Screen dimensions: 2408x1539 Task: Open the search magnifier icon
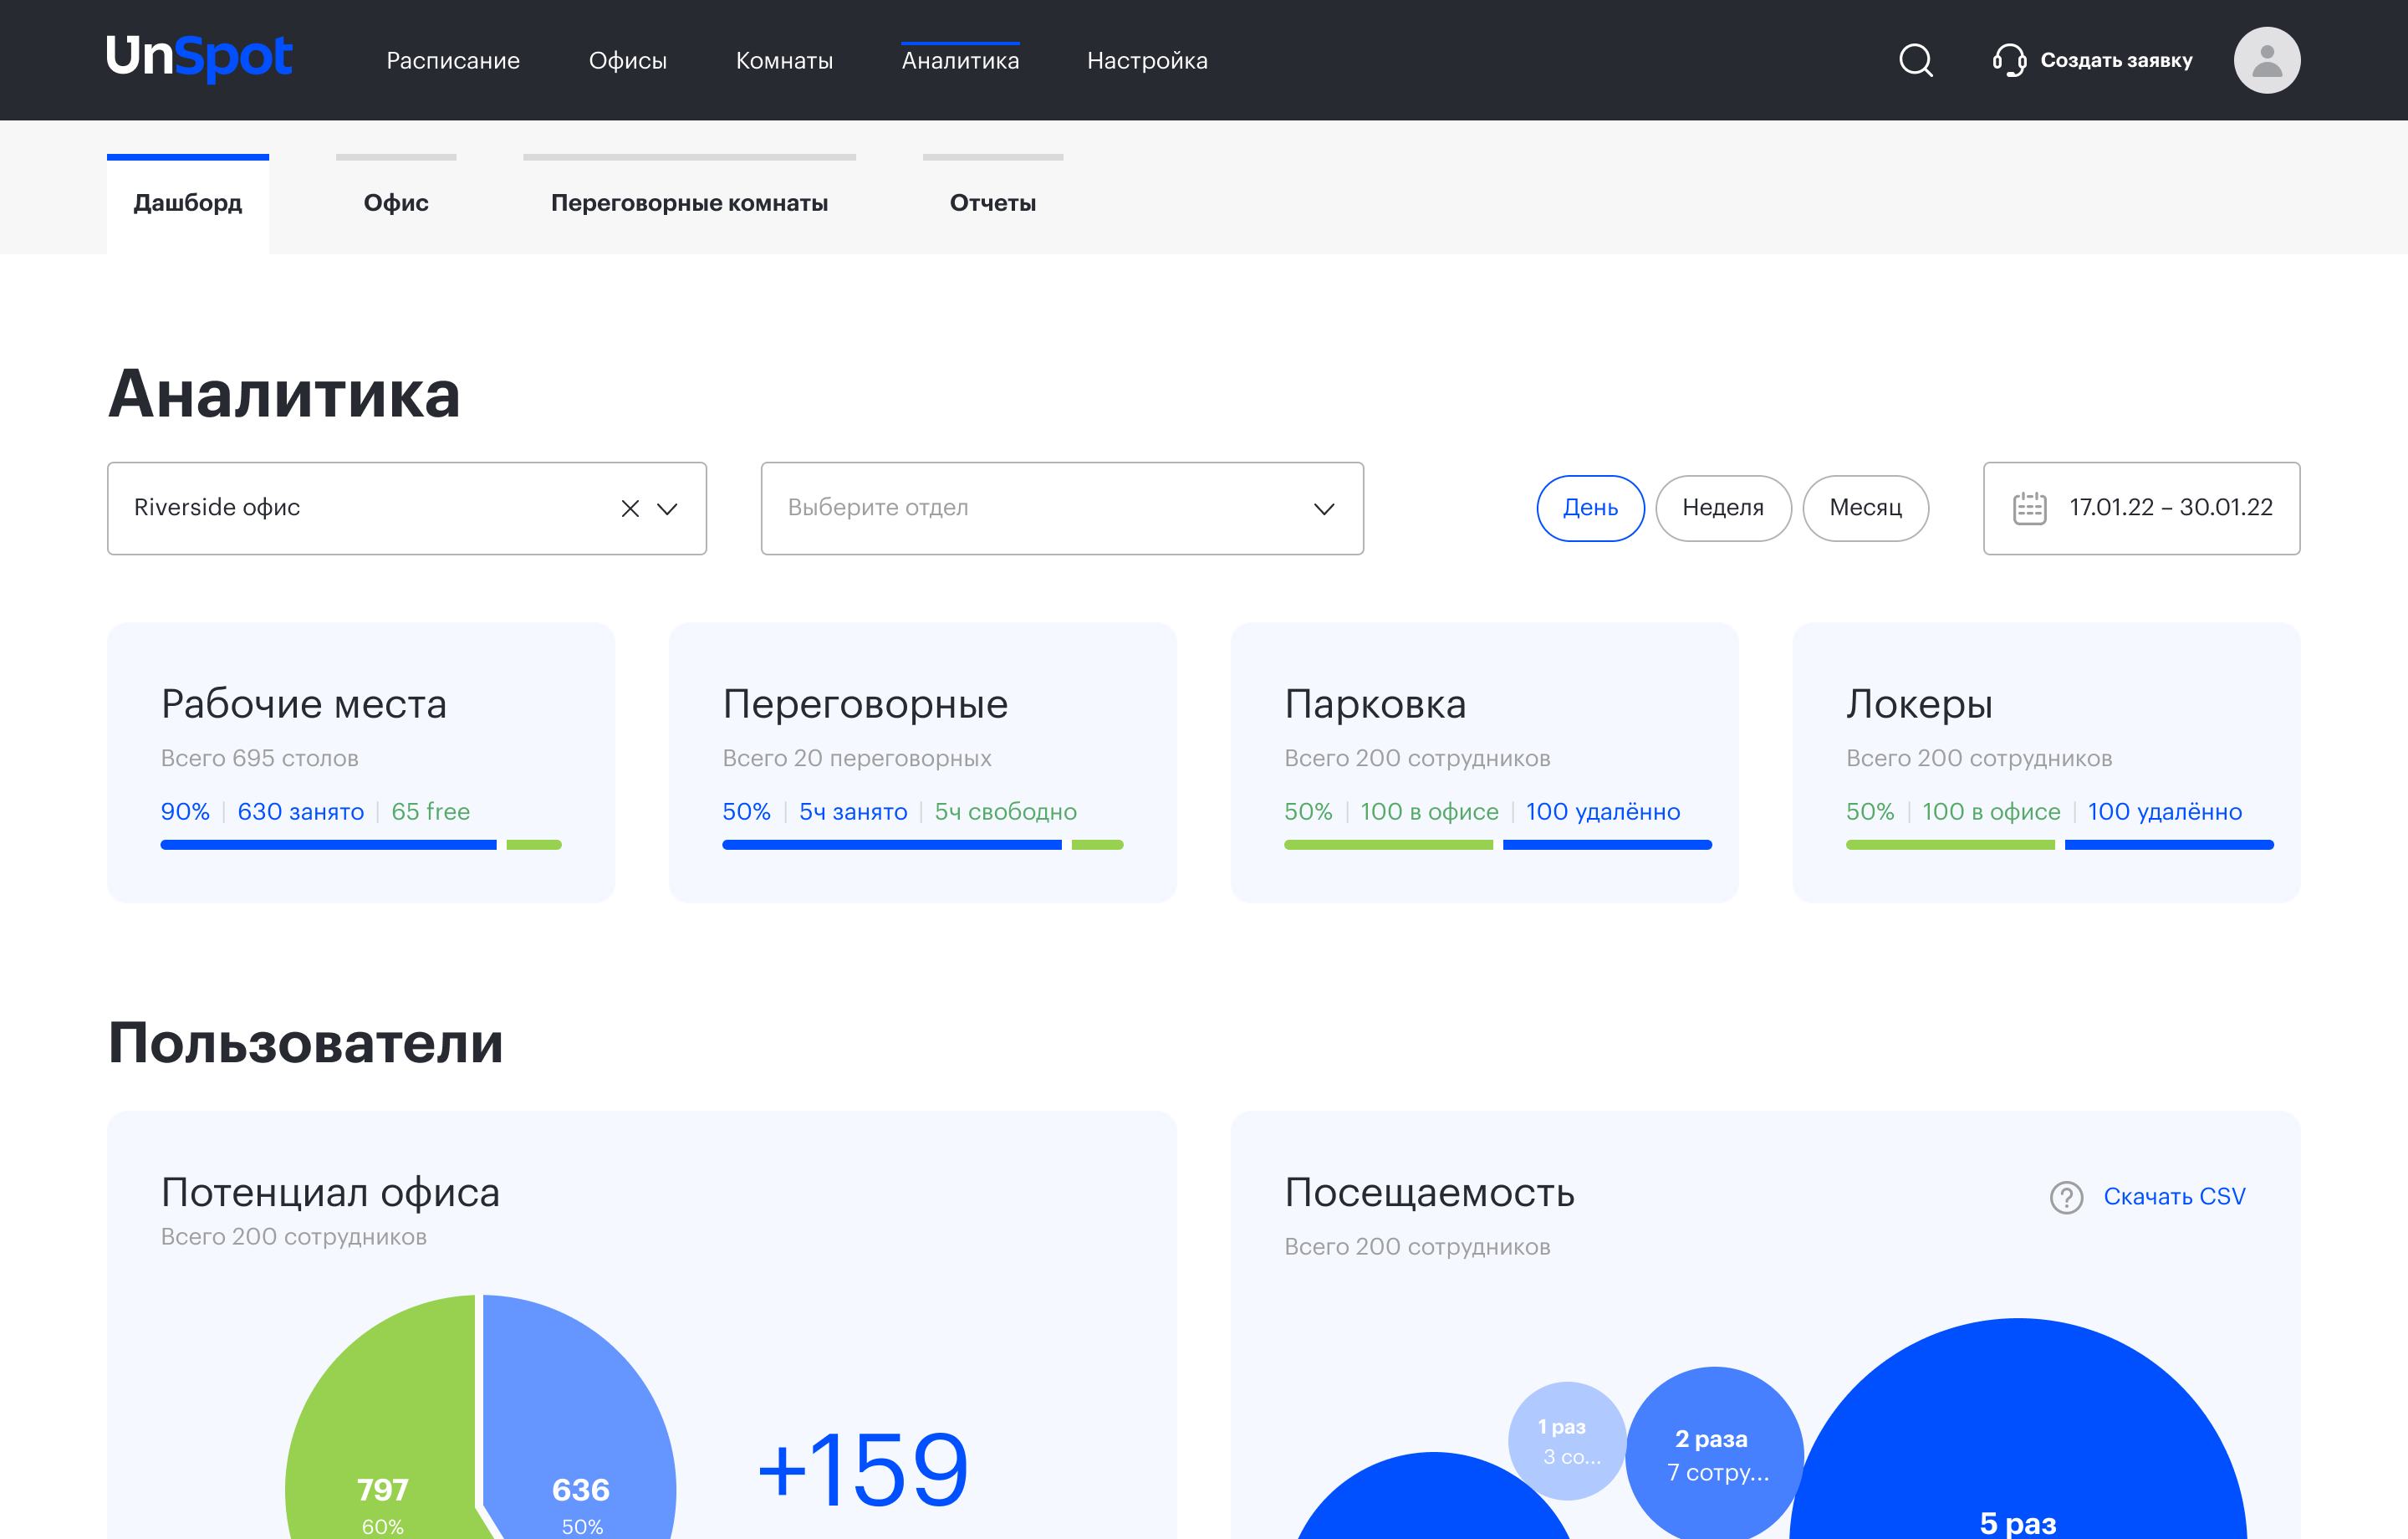[x=1916, y=60]
